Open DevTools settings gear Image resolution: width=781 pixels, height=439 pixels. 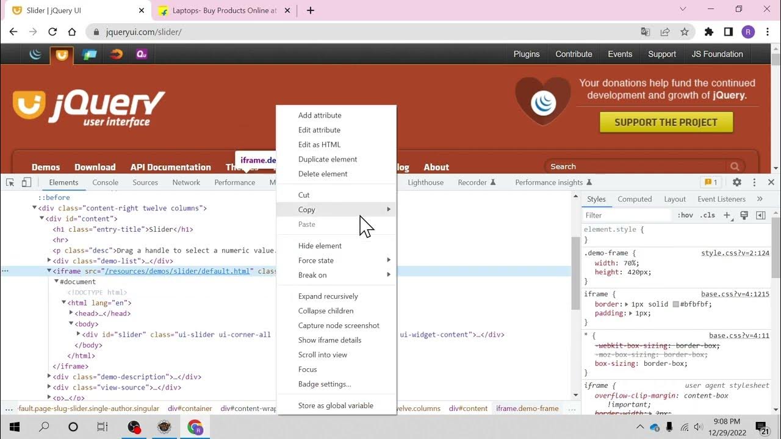pyautogui.click(x=737, y=182)
